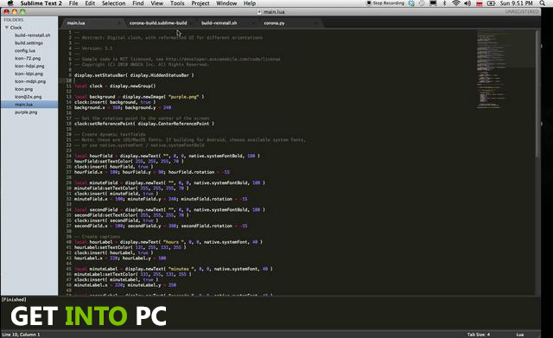Click the Wi-Fi status icon
Viewport: 553px width, 338px height.
[455, 3]
